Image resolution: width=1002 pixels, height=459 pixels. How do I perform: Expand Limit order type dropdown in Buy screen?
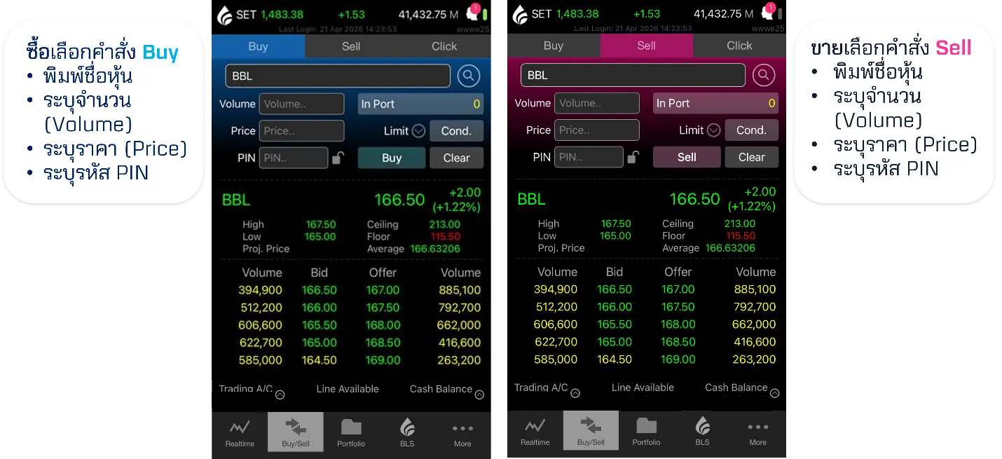coord(418,131)
